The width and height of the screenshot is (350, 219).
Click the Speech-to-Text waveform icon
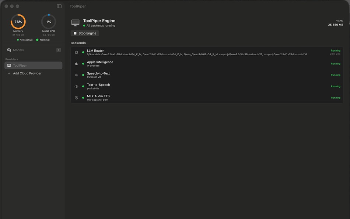pos(77,75)
